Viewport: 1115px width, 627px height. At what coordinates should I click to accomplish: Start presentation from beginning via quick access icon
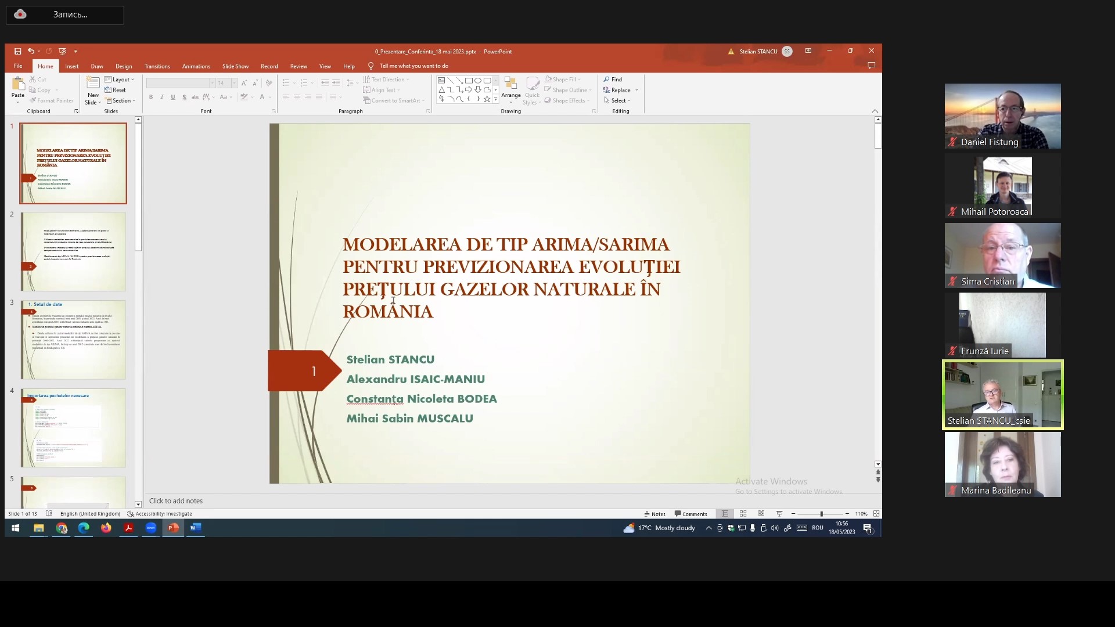62,51
